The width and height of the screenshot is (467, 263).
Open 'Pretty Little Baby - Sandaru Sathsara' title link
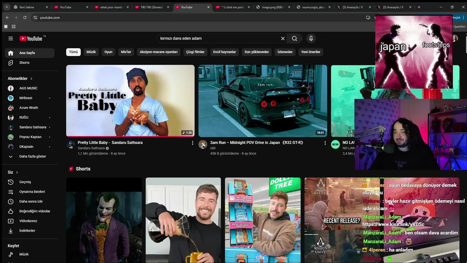[x=110, y=142]
